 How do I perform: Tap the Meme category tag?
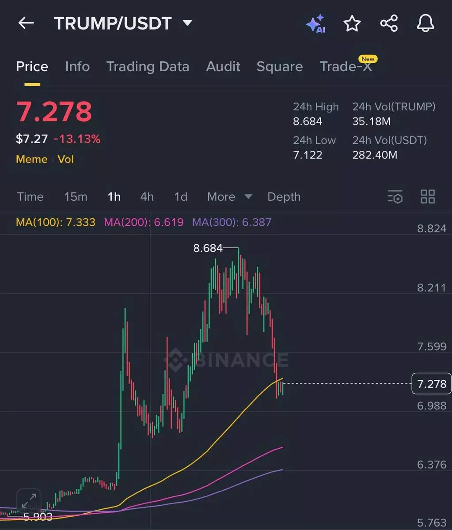[31, 159]
